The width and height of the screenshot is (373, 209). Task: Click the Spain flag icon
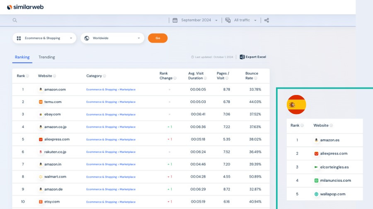click(296, 104)
